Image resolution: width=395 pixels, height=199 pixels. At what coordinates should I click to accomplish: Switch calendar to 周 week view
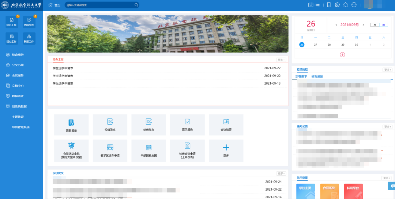tap(383, 25)
